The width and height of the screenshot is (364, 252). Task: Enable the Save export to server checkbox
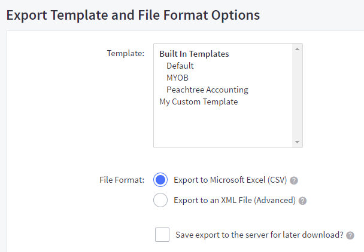pyautogui.click(x=162, y=235)
